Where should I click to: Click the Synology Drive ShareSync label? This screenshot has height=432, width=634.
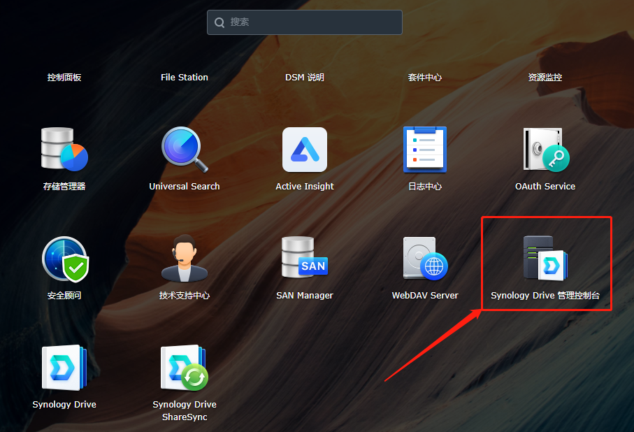click(185, 410)
